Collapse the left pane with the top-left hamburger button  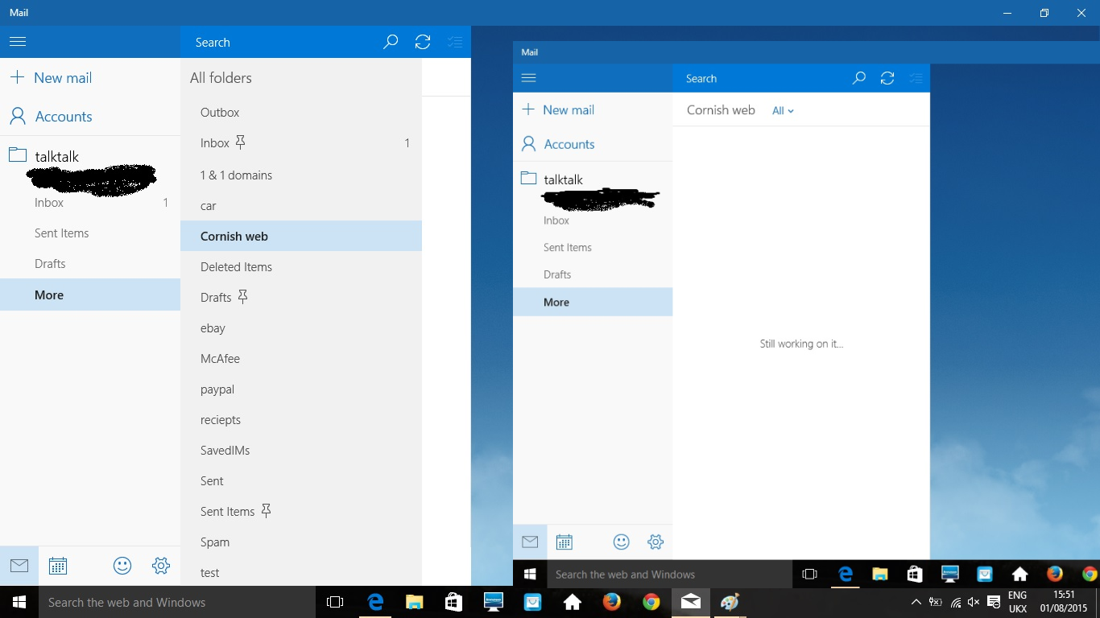[x=18, y=42]
